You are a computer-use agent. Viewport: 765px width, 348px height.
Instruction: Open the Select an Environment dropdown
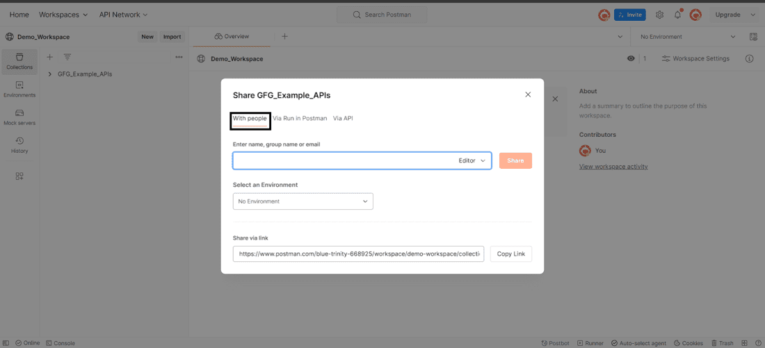click(303, 201)
